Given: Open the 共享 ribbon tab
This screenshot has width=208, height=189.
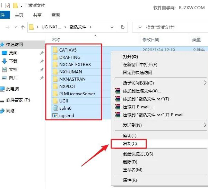Looking at the screenshot, I should click(x=37, y=15).
